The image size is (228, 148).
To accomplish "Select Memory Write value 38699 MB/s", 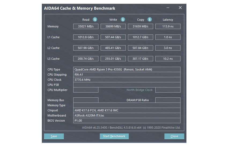I will point(113,26).
